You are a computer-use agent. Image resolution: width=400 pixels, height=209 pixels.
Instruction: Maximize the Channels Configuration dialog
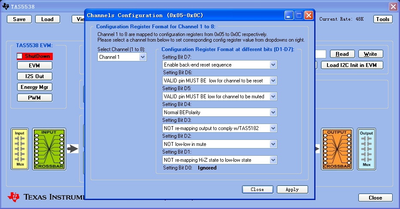299,15
